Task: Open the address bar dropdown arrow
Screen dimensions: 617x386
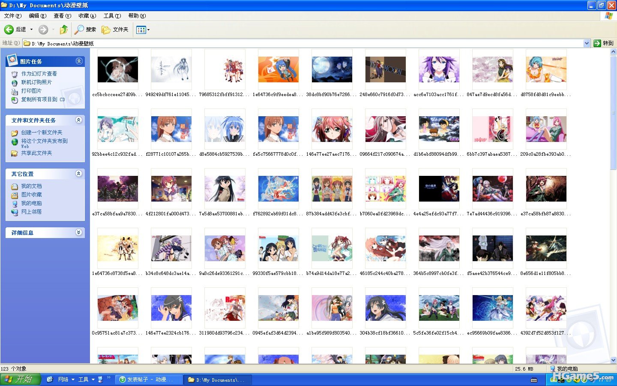Action: coord(587,43)
